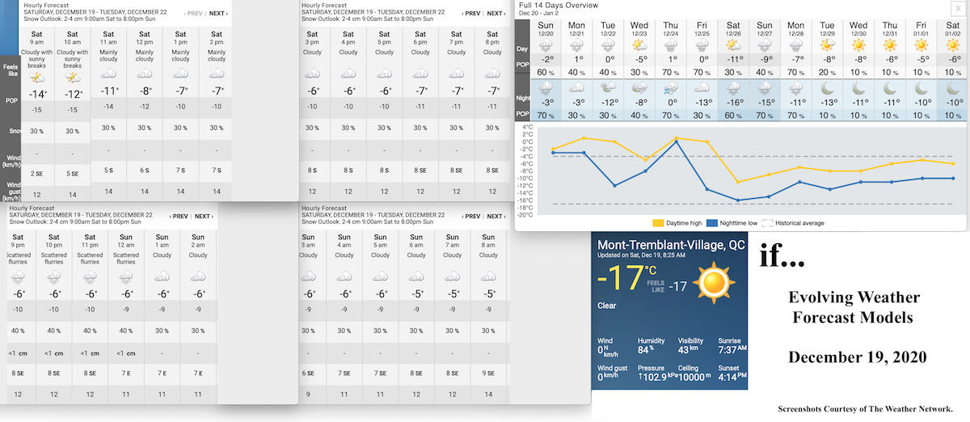Screen dimensions: 970x422
Task: Click PREV in the Sat 9 am–2 pm hourly panel
Action: point(194,14)
